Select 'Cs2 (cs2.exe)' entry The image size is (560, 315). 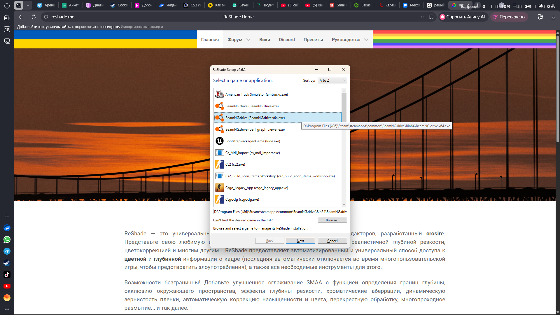coord(277,164)
